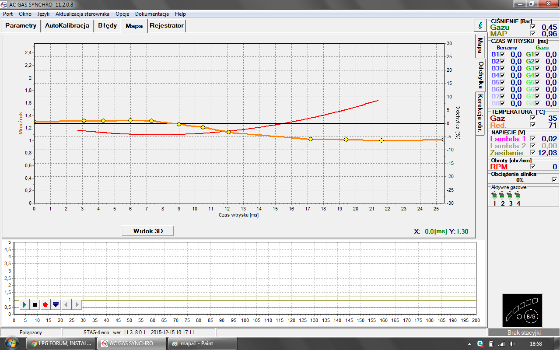560x350 pixels.
Task: Toggle the B4 petrol injection checkbox
Action: point(502,75)
